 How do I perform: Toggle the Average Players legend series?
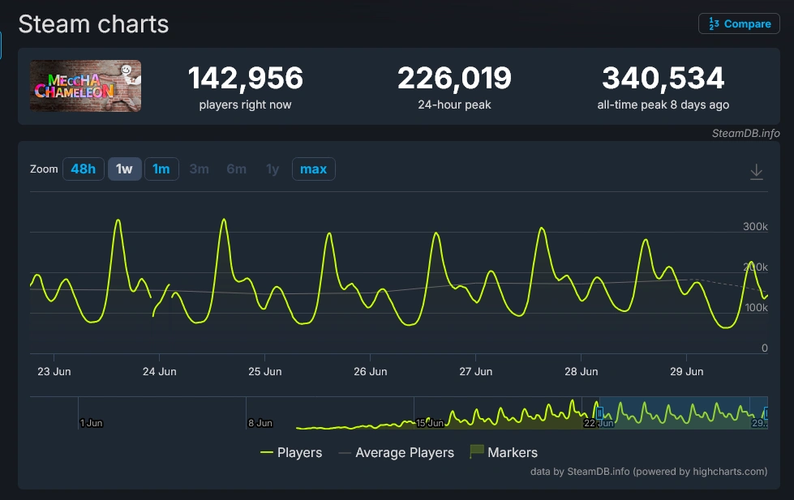(x=396, y=452)
